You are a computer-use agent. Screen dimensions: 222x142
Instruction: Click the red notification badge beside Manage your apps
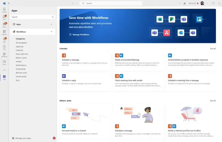(x=54, y=138)
